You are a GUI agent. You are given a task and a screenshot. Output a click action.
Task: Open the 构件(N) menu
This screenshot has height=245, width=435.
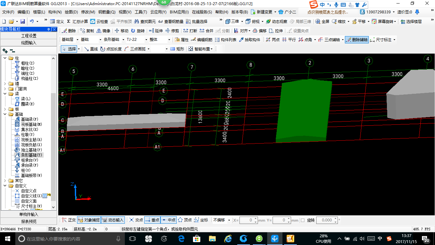pos(55,12)
